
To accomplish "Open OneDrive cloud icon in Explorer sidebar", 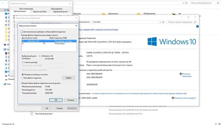I will pos(5,44).
